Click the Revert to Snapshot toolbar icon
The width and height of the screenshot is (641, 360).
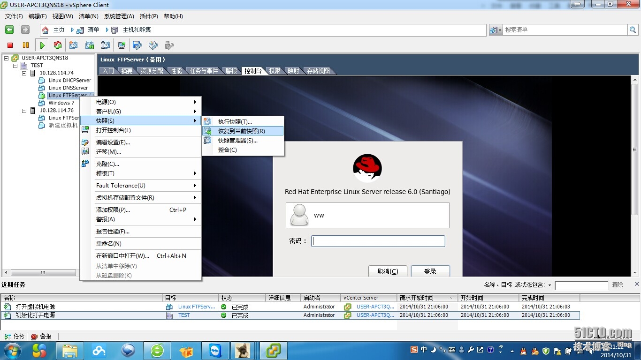(90, 45)
